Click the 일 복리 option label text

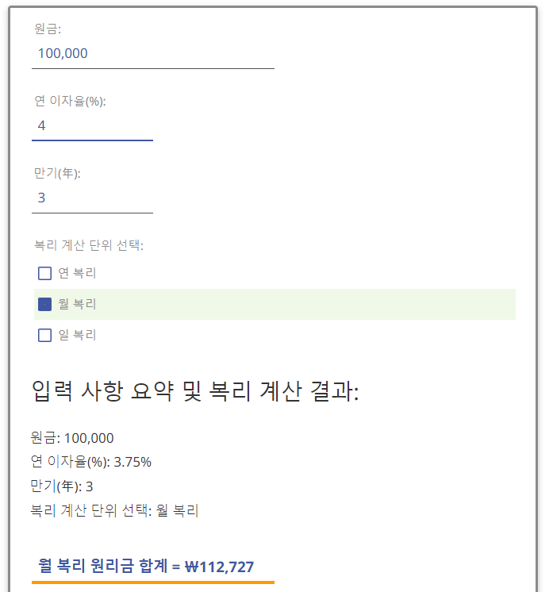(x=77, y=335)
